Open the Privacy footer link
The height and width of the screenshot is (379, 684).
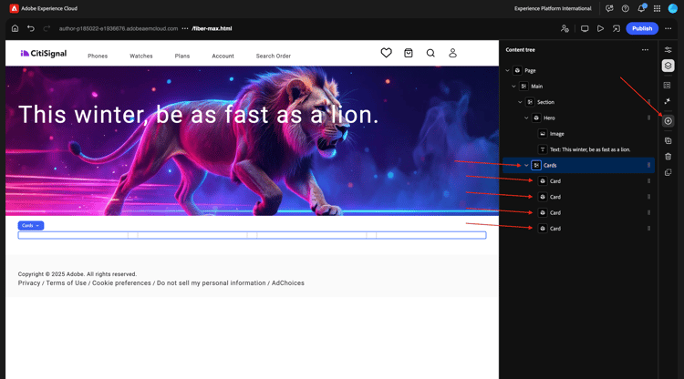point(29,282)
